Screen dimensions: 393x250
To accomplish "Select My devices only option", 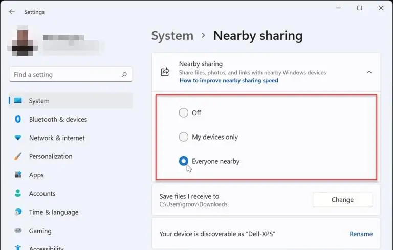I will [x=184, y=137].
